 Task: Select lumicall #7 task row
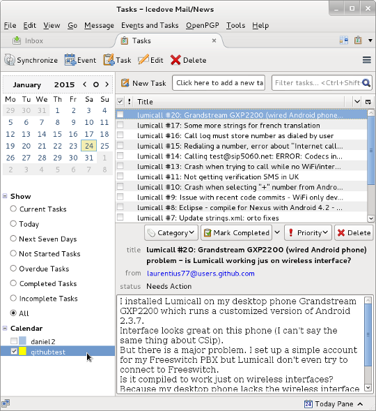coord(241,218)
